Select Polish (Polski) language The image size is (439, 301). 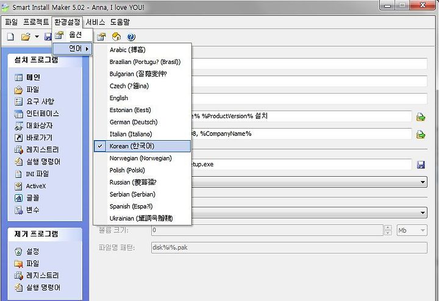143,170
